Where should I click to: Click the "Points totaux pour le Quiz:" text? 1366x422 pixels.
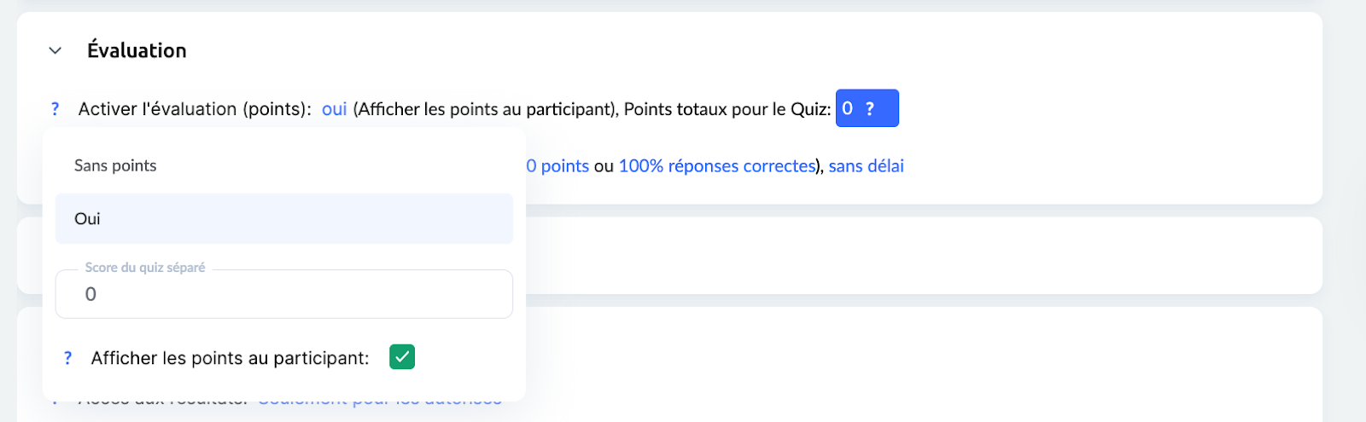[727, 109]
